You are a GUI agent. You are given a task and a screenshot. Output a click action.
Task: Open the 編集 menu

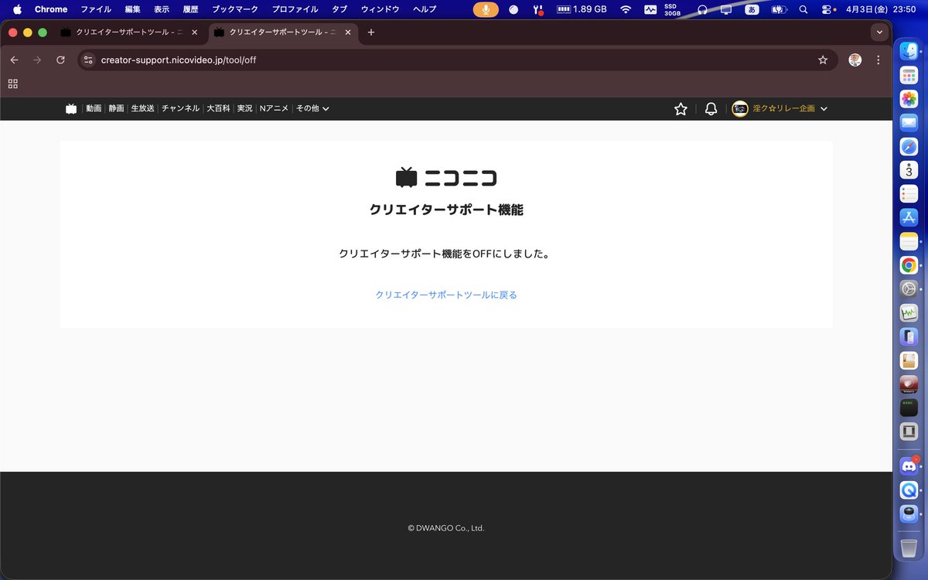tap(132, 9)
